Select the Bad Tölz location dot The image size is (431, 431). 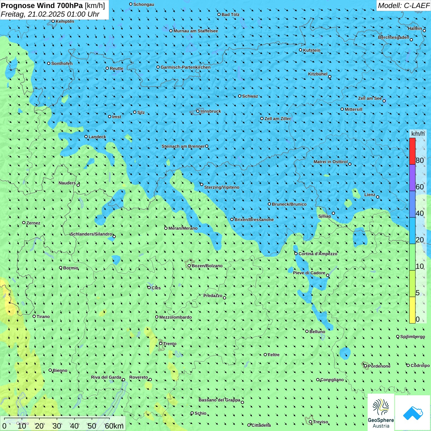coord(219,14)
